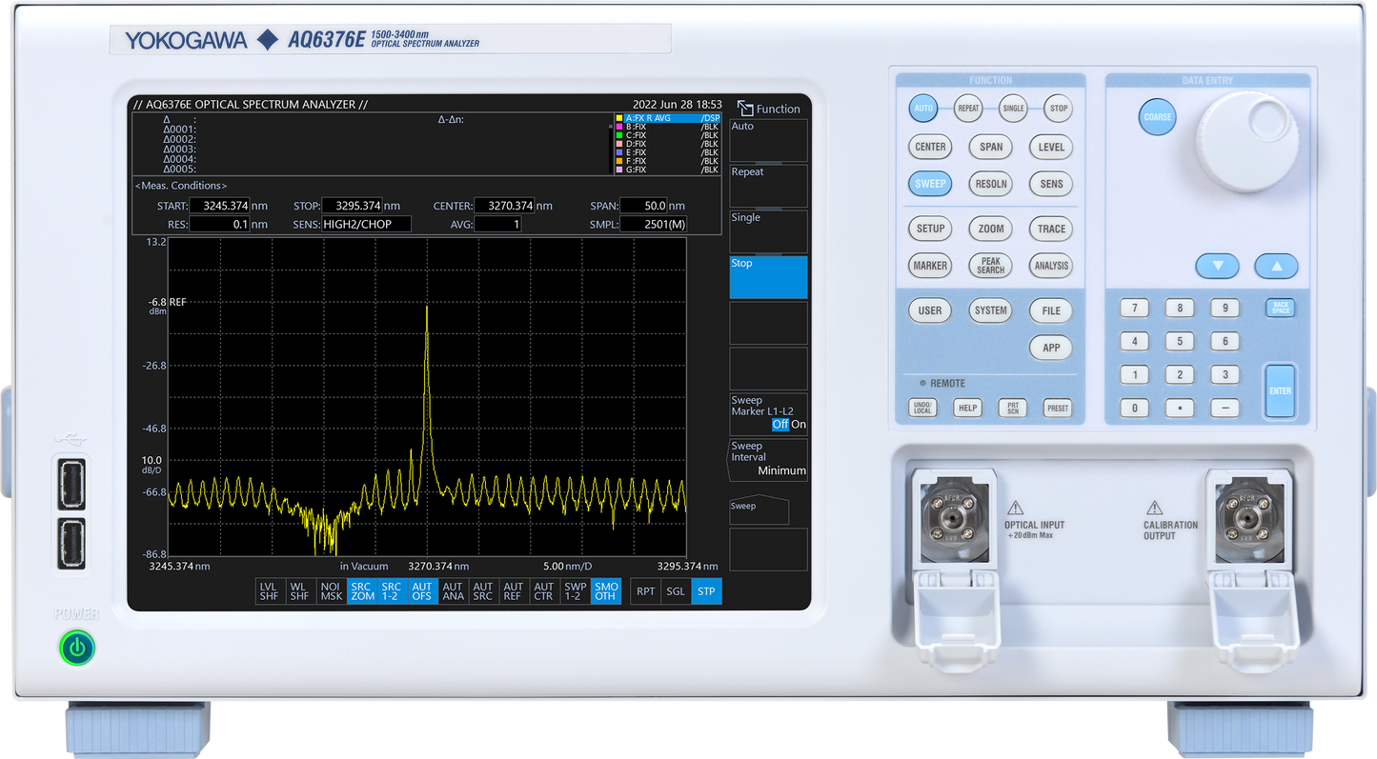
Task: Click the PRESET button
Action: click(1058, 408)
